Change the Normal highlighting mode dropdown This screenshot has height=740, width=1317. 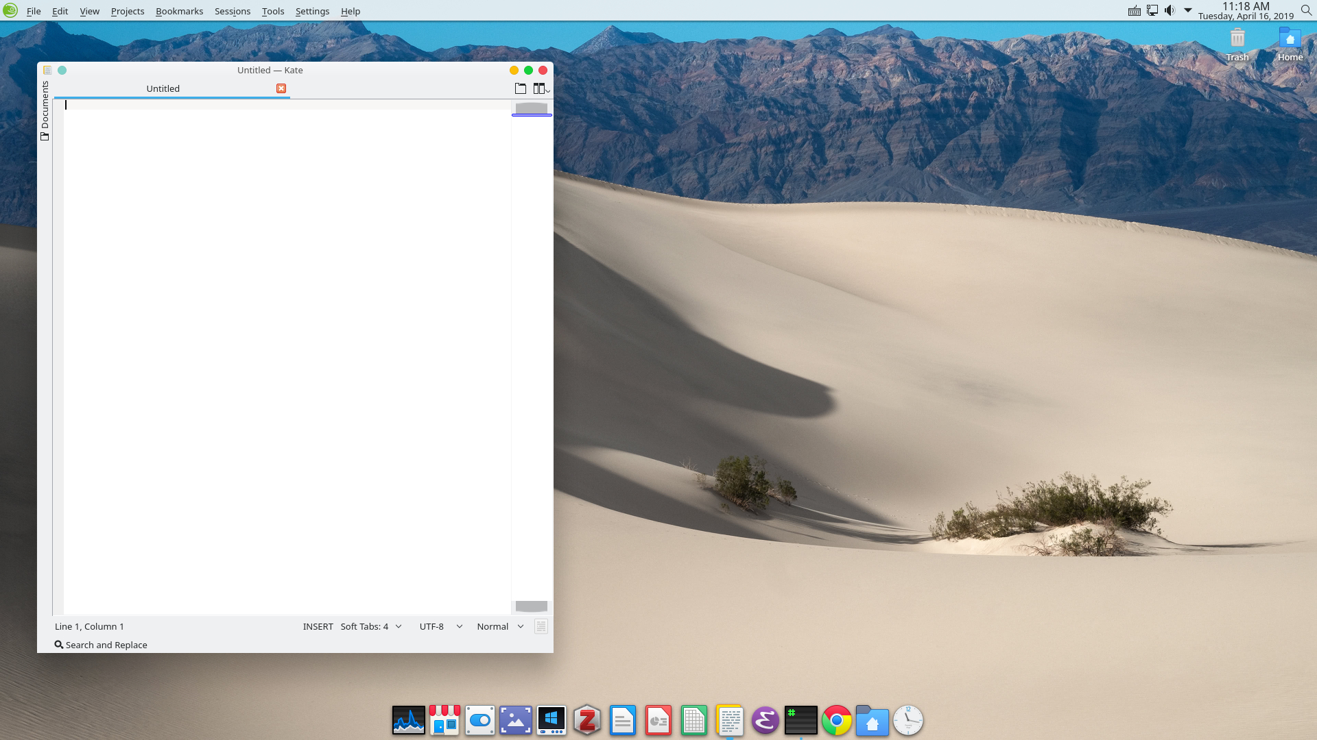[500, 626]
